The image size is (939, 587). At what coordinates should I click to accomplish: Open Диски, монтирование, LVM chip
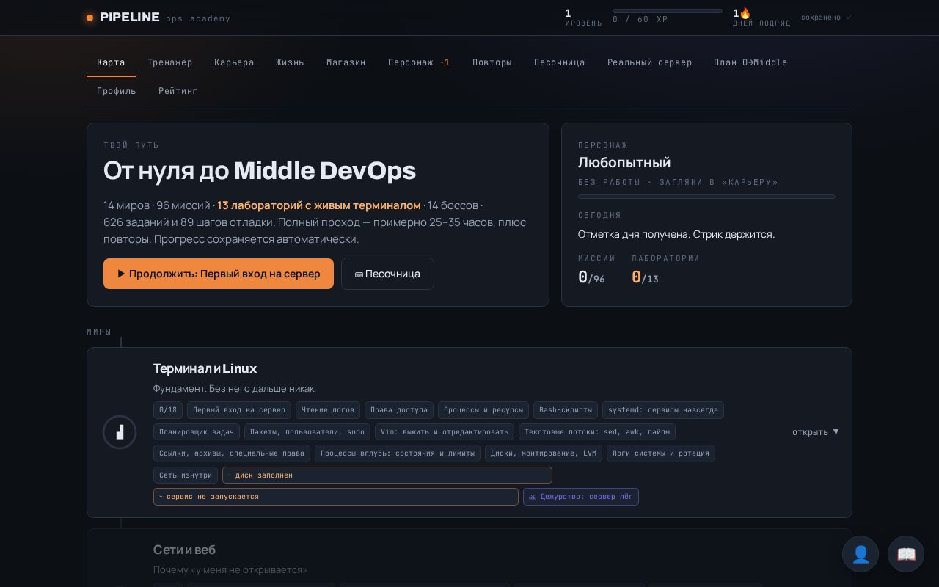coord(544,453)
